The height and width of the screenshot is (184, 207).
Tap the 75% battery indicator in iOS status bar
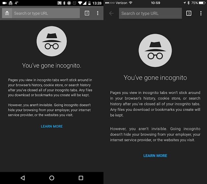[x=198, y=3]
